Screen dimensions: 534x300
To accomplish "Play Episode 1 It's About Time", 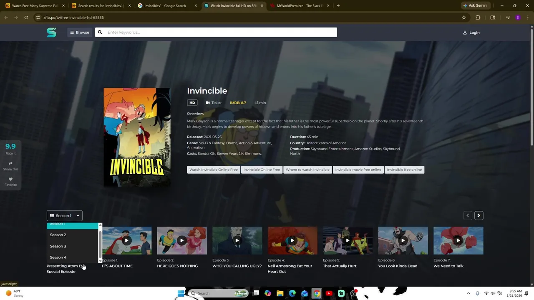I will [x=126, y=240].
